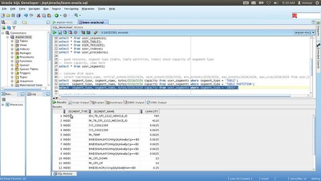
Task: Click the Save All toolbar icon
Action: pyautogui.click(x=18, y=15)
